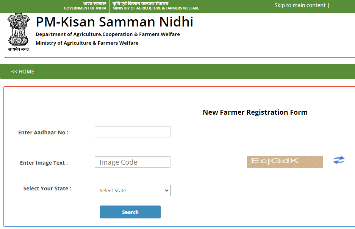The height and width of the screenshot is (229, 355).
Task: Refresh the captcha image code
Action: click(339, 160)
